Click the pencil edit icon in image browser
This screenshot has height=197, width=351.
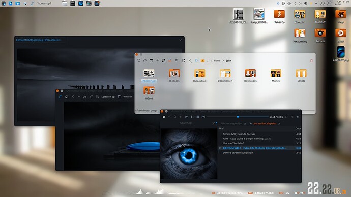click(x=60, y=97)
